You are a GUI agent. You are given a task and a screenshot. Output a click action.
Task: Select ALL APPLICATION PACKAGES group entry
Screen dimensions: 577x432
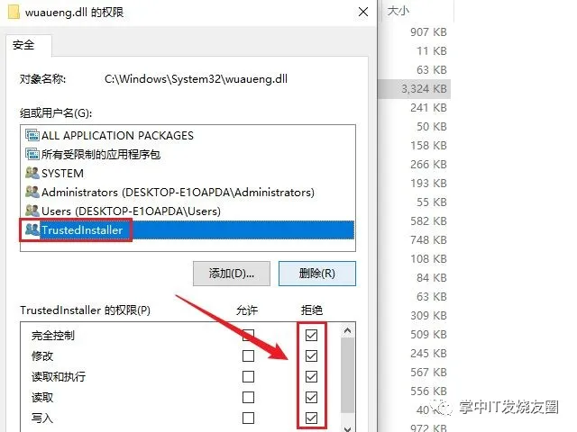[188, 136]
